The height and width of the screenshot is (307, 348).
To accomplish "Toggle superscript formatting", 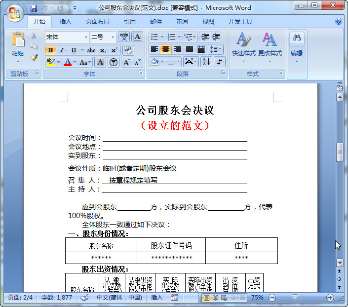I will click(115, 50).
